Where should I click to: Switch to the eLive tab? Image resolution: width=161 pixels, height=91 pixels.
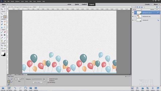click(x=69, y=4)
